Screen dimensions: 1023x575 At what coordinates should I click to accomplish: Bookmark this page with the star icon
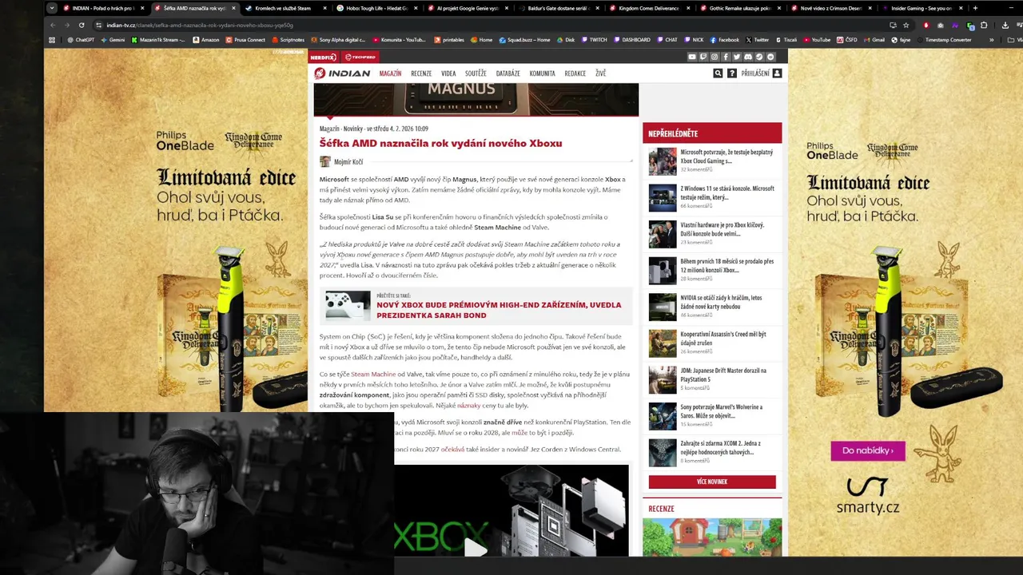(906, 25)
